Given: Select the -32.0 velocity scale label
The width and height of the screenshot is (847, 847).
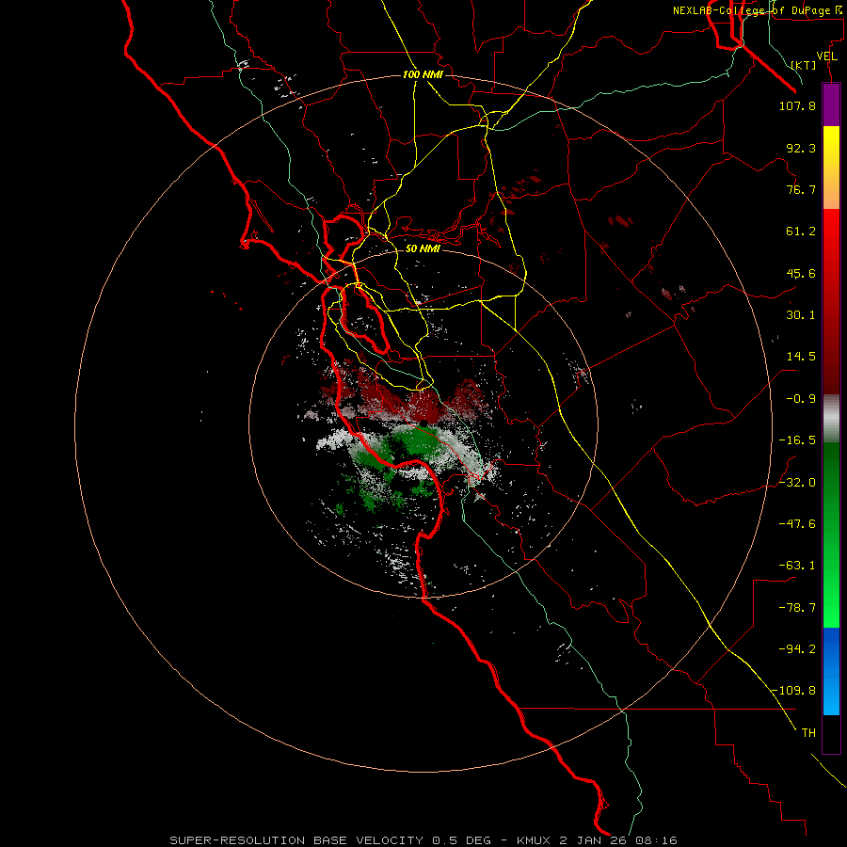Looking at the screenshot, I should (x=797, y=483).
